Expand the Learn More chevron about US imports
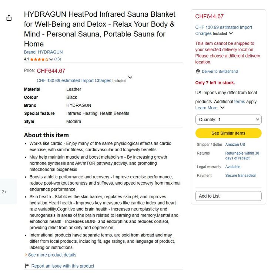Screen dimensions: 271x278 [222, 107]
